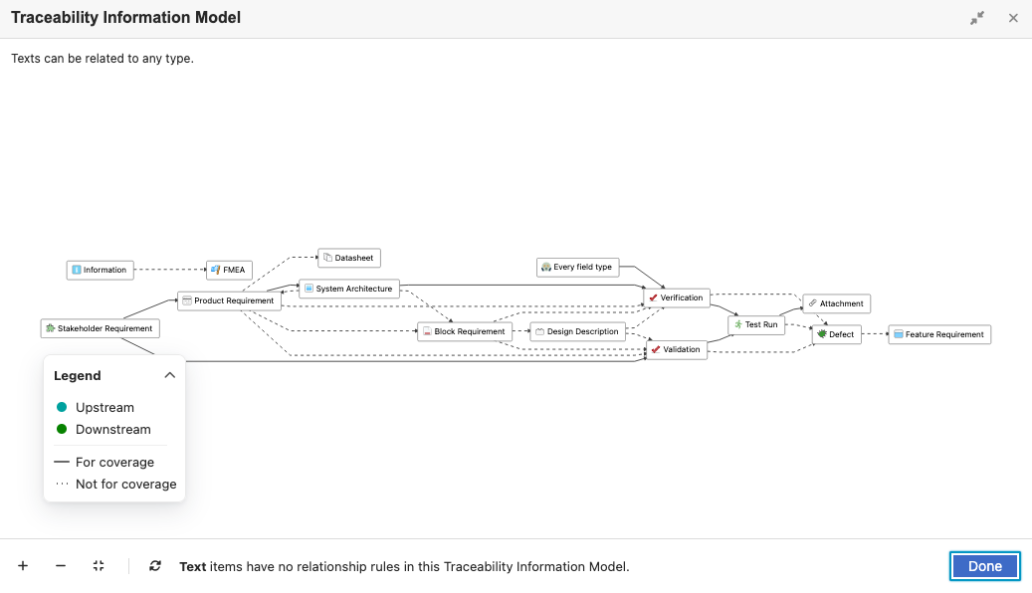1032x593 pixels.
Task: Select the Attachment node
Action: click(x=837, y=303)
